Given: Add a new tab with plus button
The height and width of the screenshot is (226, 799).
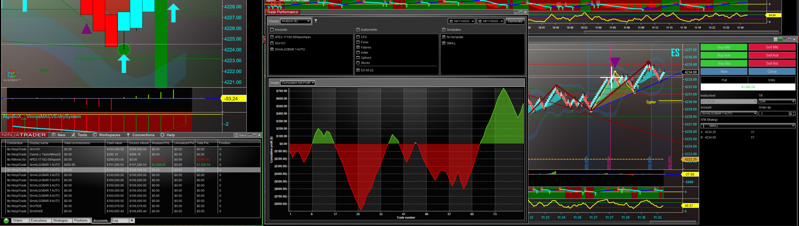Looking at the screenshot, I should [132, 221].
